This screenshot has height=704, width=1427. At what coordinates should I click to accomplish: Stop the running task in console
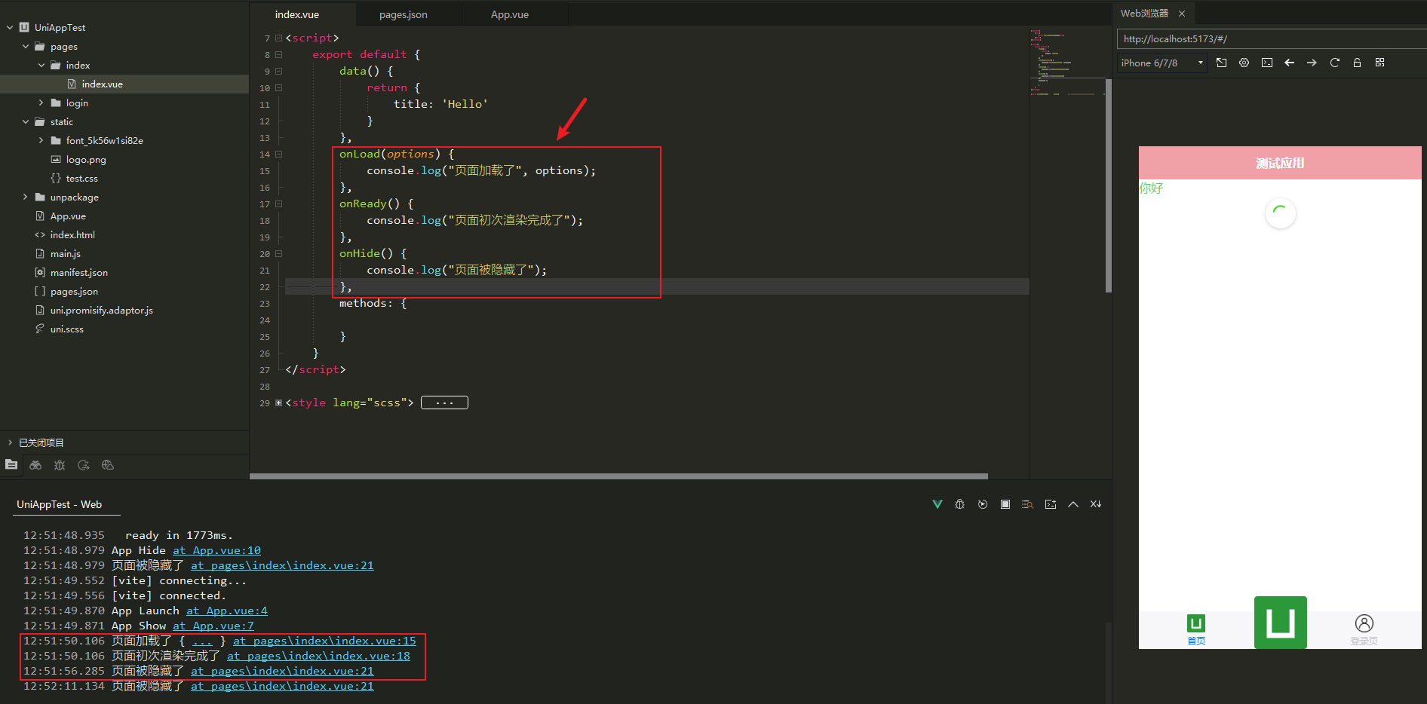pyautogui.click(x=1005, y=504)
